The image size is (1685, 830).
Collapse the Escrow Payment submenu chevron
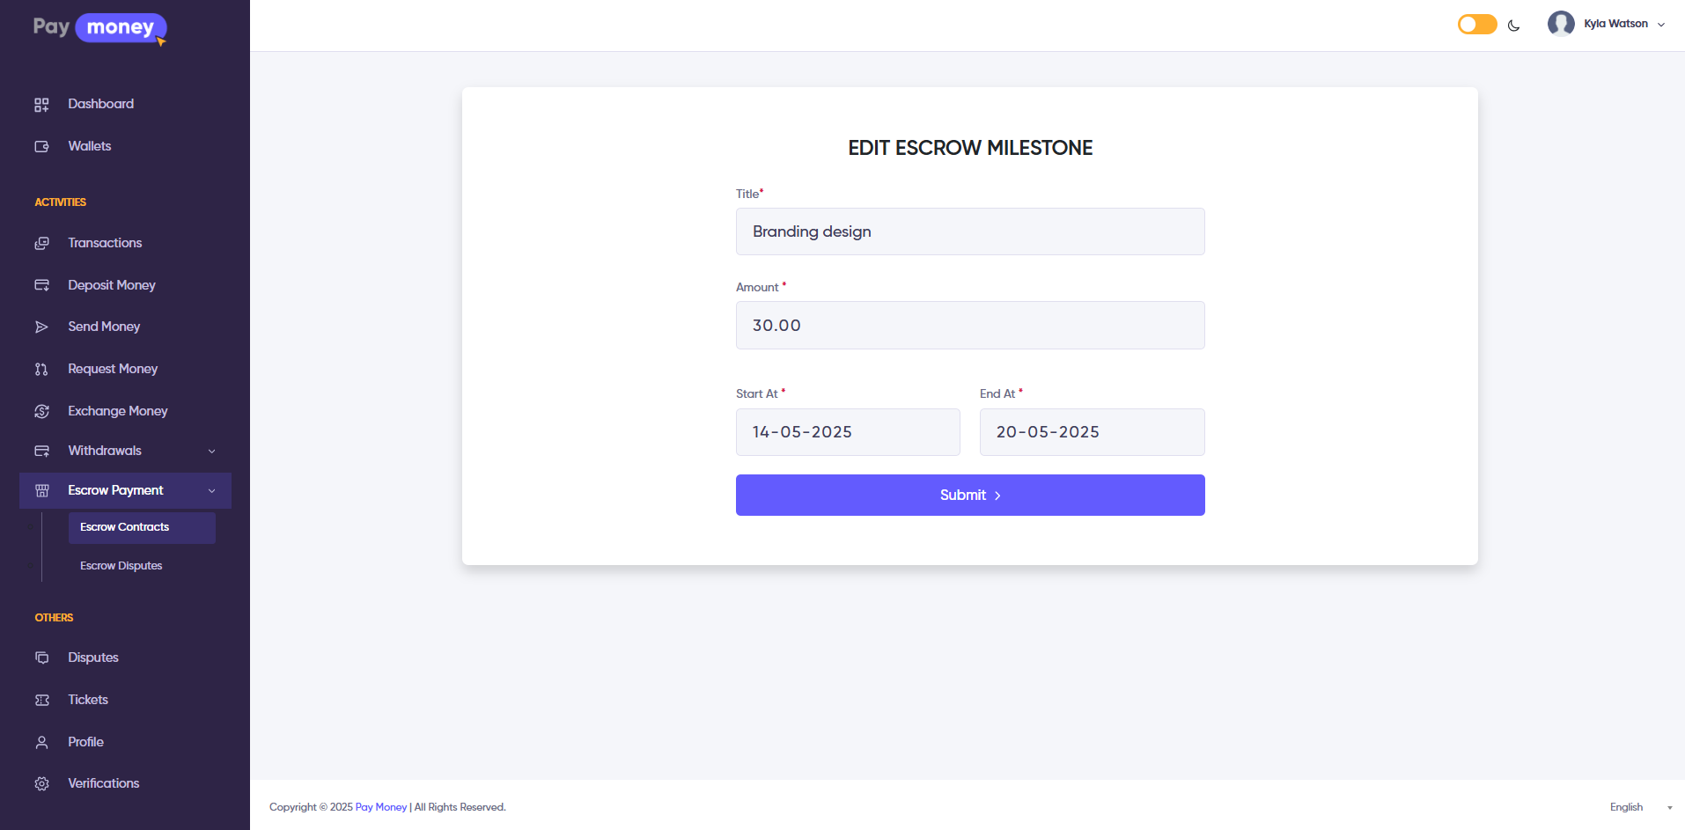[x=212, y=491]
